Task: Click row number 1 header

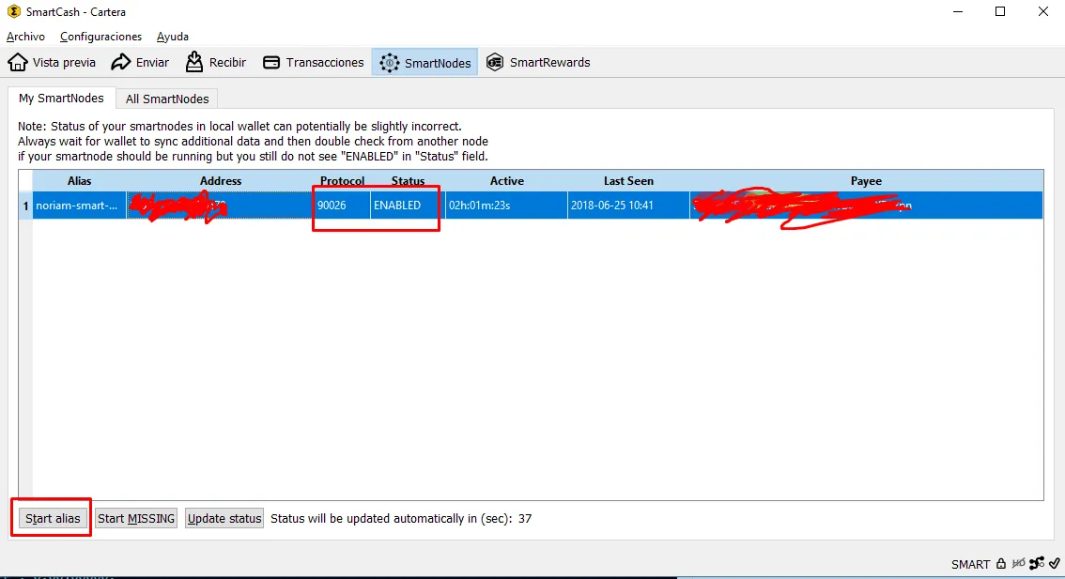Action: 25,205
